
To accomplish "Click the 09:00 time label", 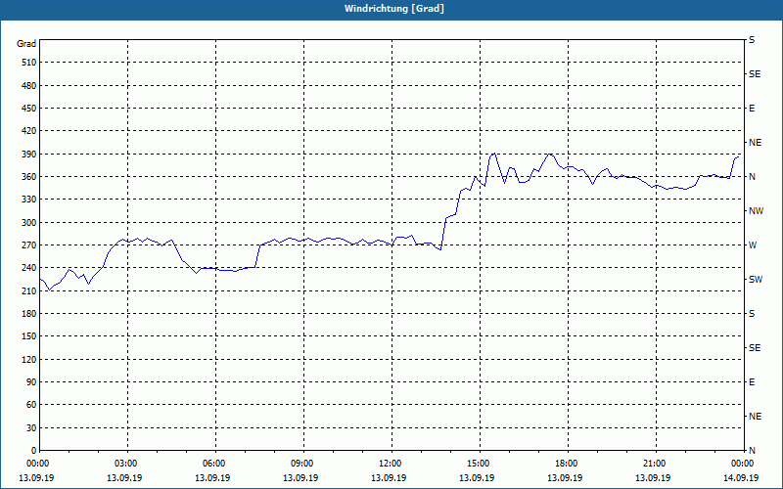I will tap(302, 464).
